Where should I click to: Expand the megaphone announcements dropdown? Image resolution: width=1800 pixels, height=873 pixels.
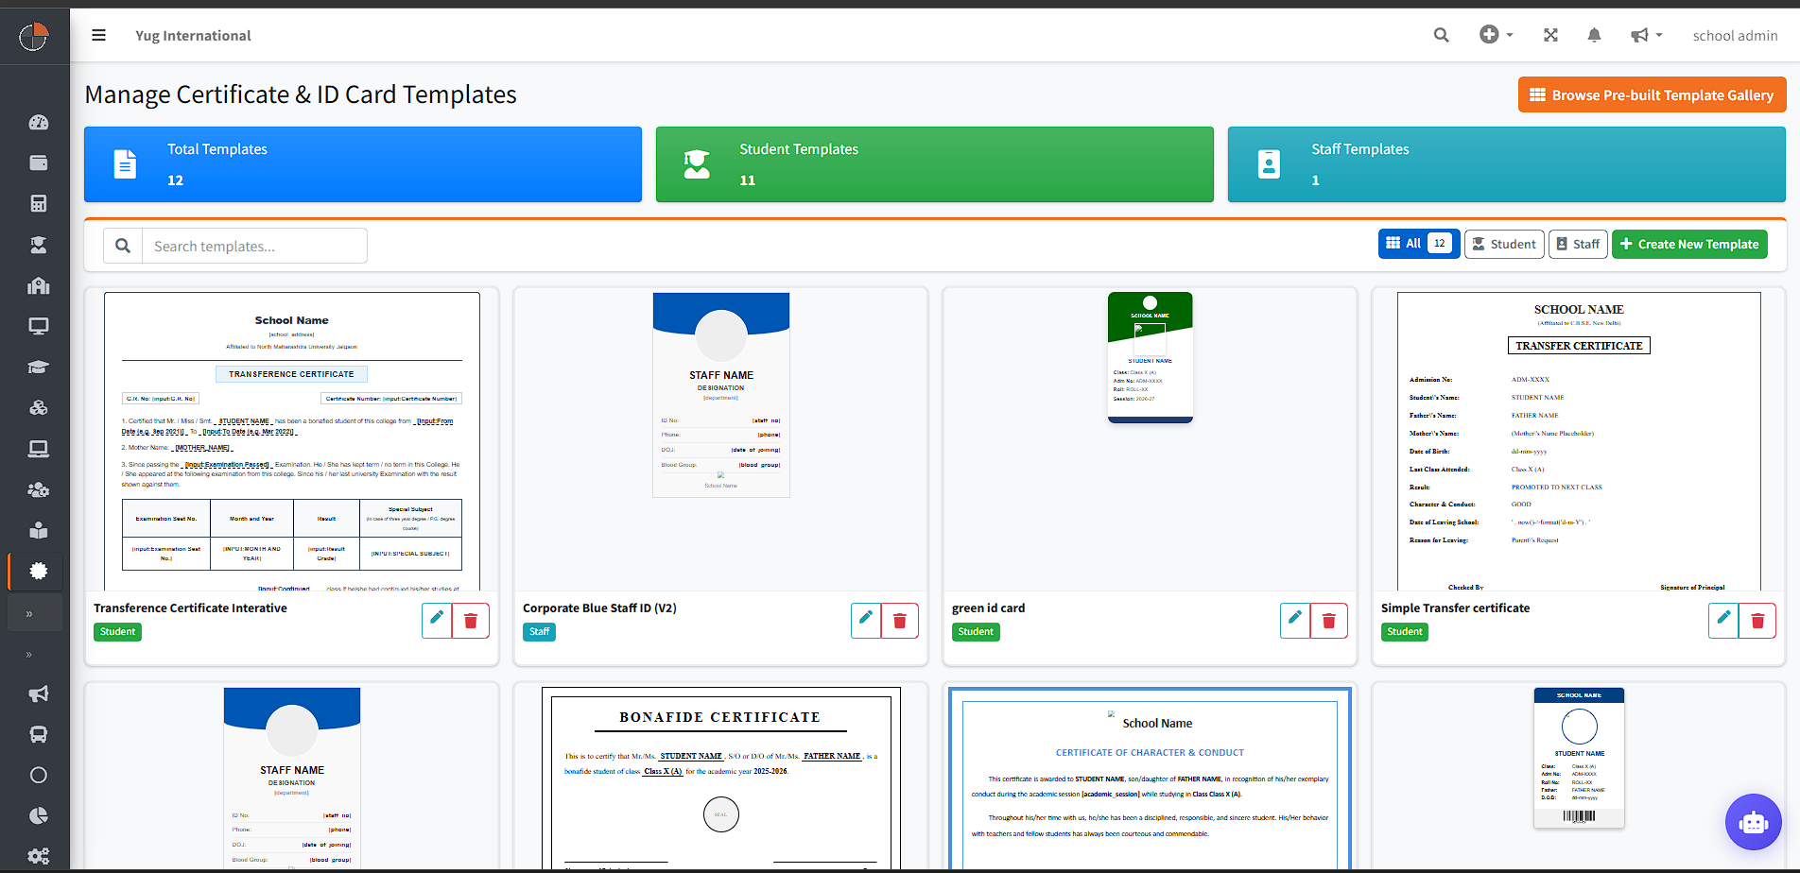1646,36
